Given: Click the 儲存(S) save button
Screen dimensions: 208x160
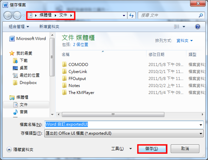Looking at the screenshot, I should pos(152,149).
